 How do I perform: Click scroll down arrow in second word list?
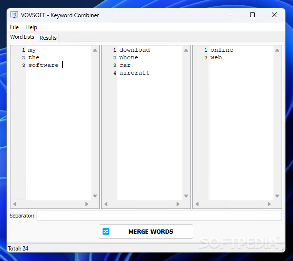[186, 196]
